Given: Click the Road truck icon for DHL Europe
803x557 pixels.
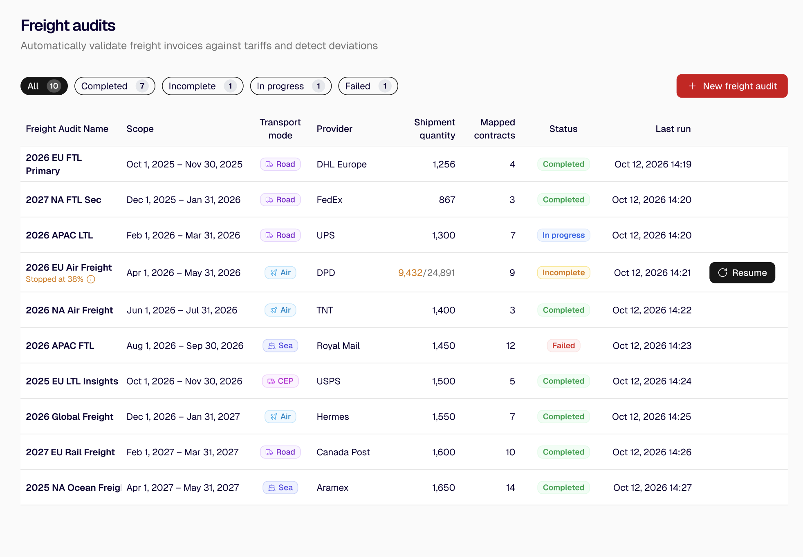Looking at the screenshot, I should pyautogui.click(x=269, y=164).
